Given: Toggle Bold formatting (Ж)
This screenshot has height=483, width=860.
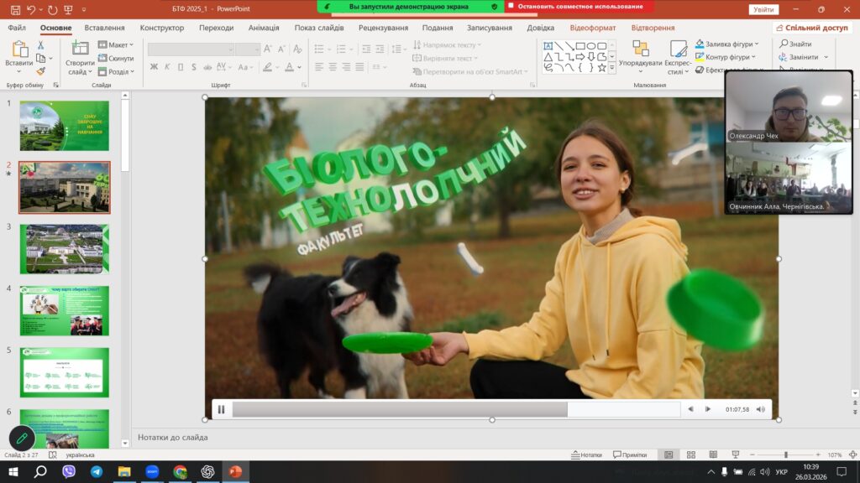Looking at the screenshot, I should tap(154, 67).
